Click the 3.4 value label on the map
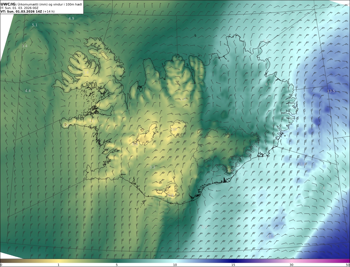Image resolution: width=350 pixels, height=267 pixels. tap(25, 46)
